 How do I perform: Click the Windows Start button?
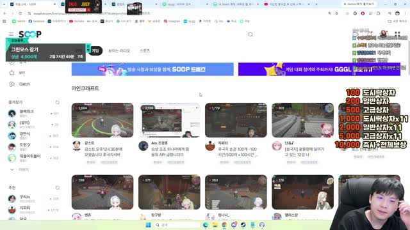pyautogui.click(x=148, y=225)
